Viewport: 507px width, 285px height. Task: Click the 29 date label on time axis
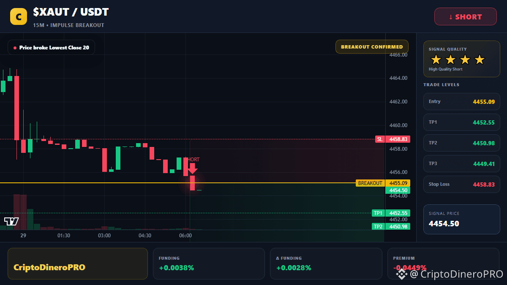(23, 236)
